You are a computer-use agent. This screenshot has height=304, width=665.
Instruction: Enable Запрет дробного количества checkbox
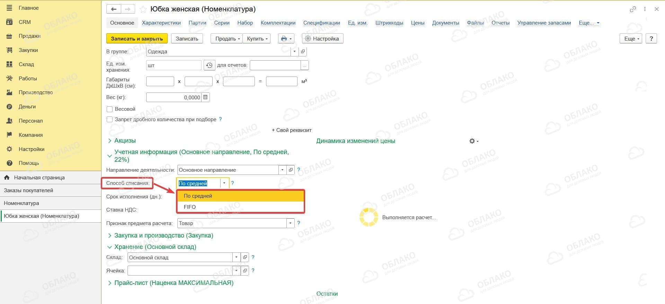click(109, 119)
